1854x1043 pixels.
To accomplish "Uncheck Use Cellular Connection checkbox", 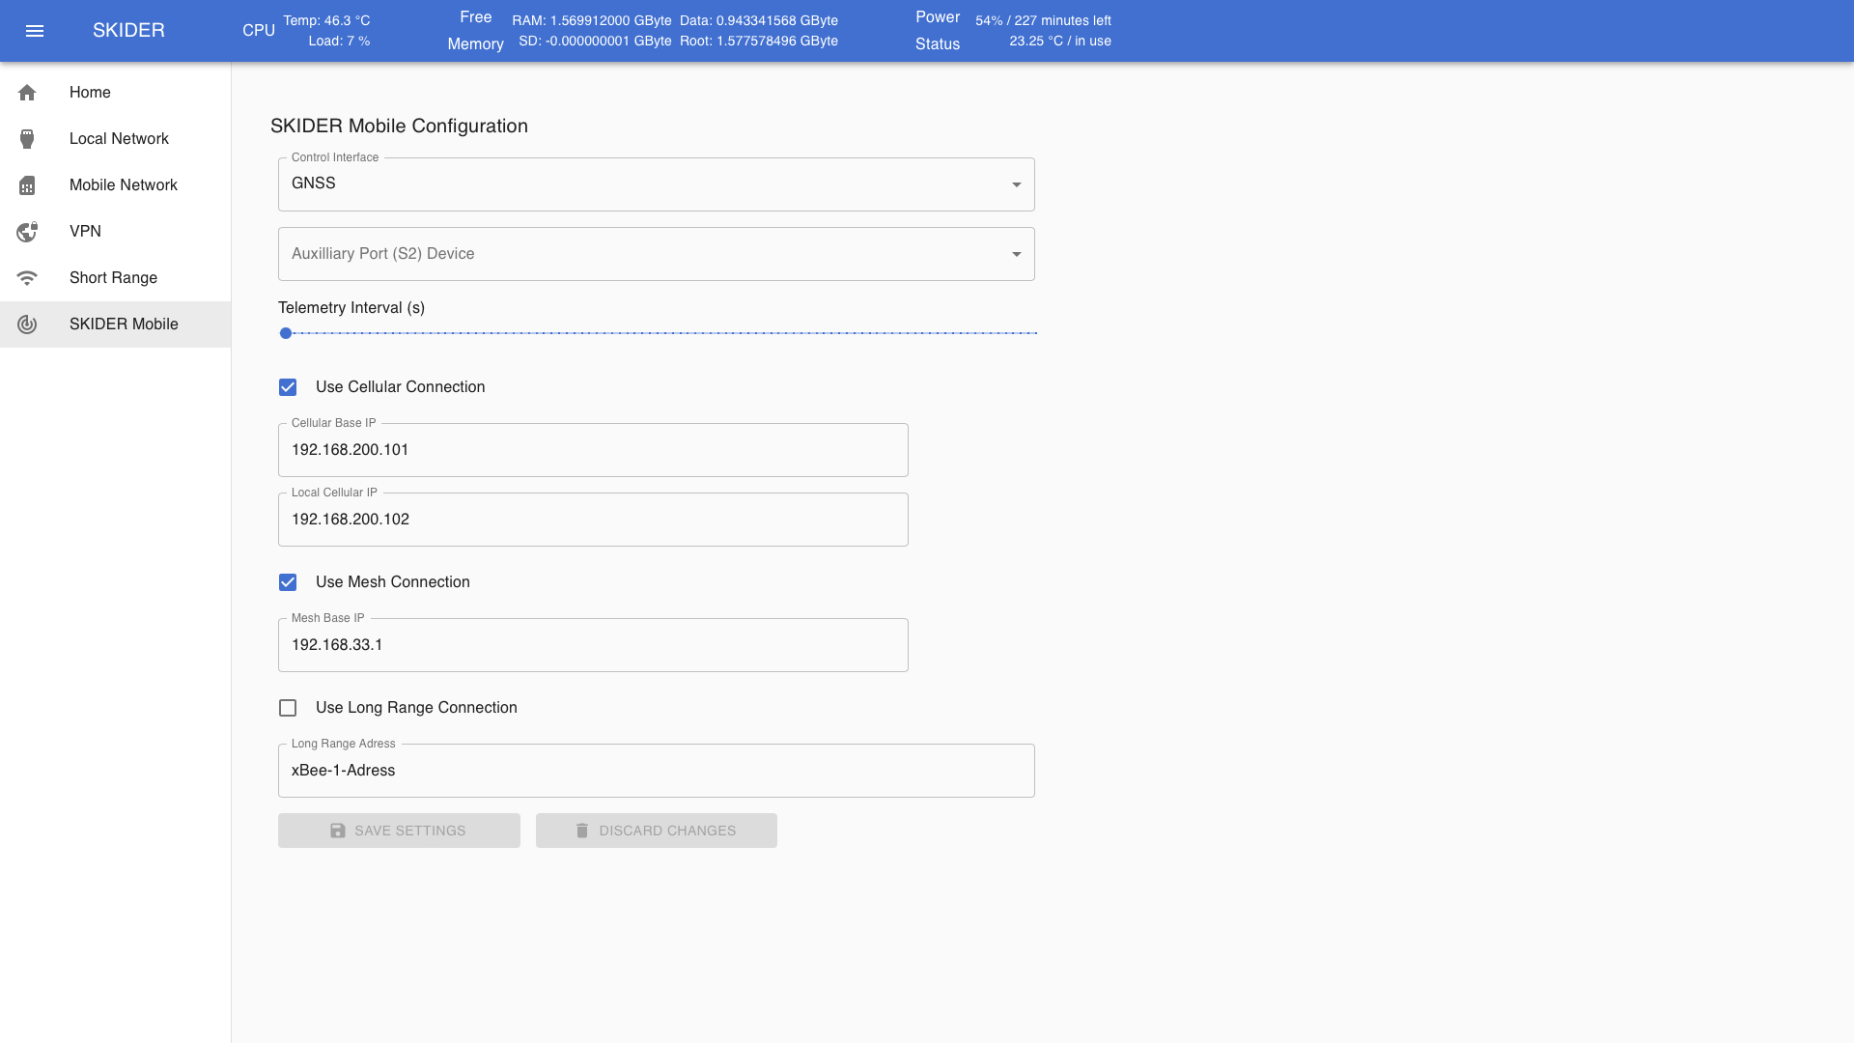I will point(288,387).
